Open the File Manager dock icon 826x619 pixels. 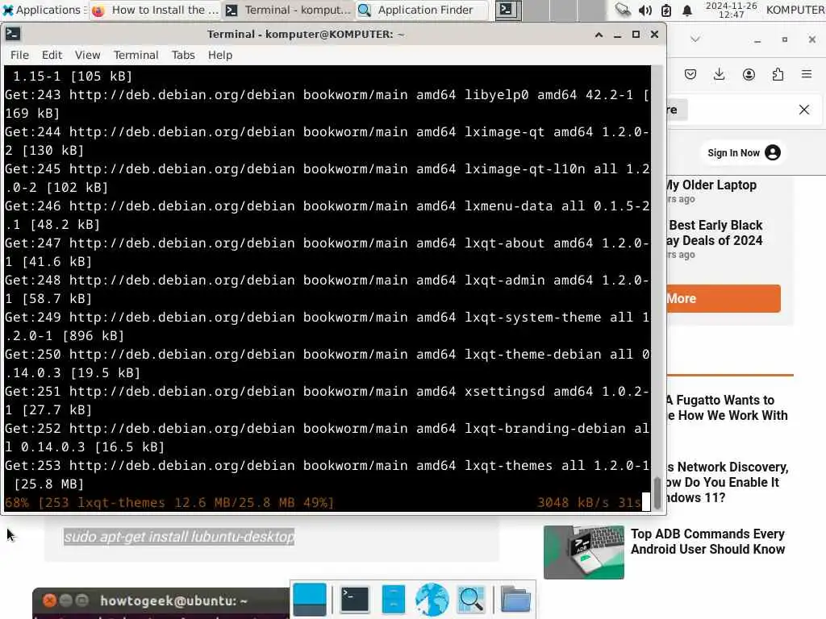click(x=393, y=600)
